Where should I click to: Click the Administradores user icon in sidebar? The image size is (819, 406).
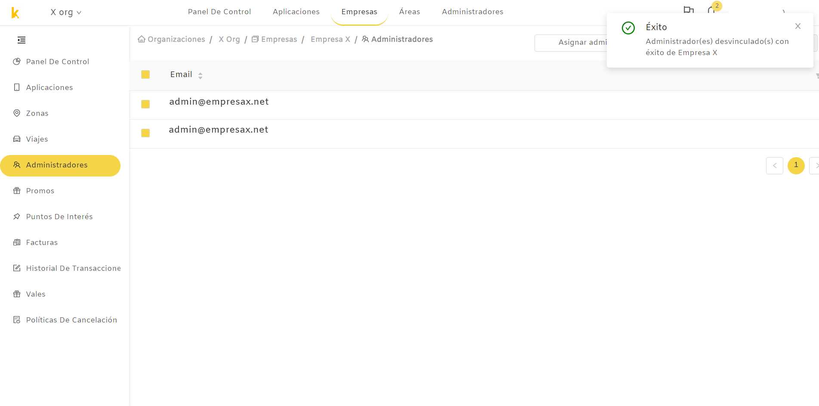(x=17, y=165)
